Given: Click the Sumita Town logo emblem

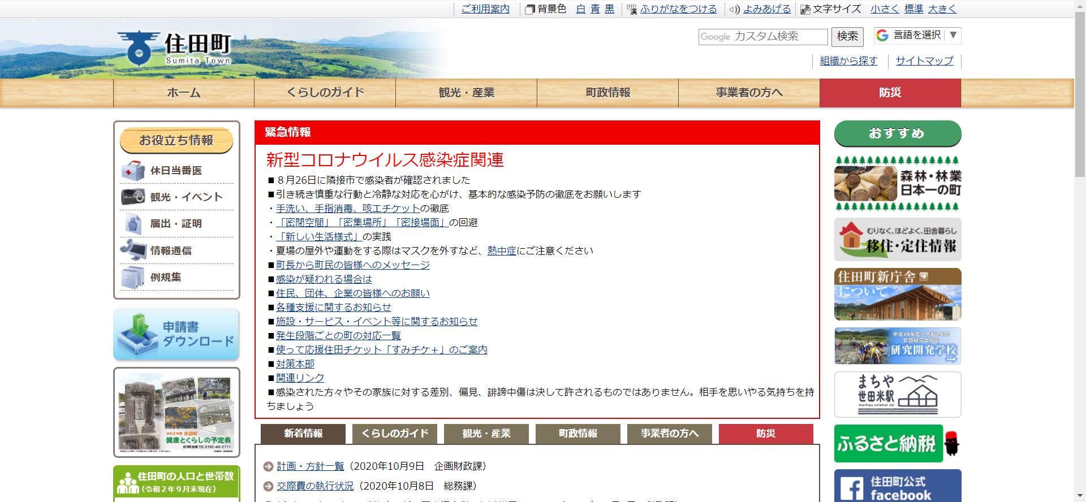Looking at the screenshot, I should pyautogui.click(x=138, y=47).
